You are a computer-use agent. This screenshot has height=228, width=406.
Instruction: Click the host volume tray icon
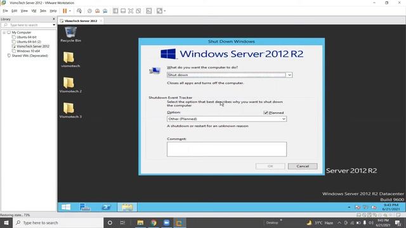tap(370, 222)
